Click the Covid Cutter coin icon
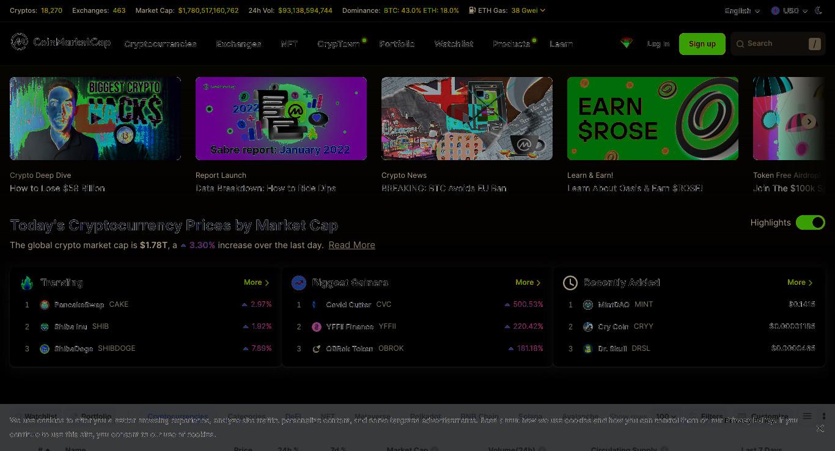Image resolution: width=835 pixels, height=451 pixels. tap(316, 305)
